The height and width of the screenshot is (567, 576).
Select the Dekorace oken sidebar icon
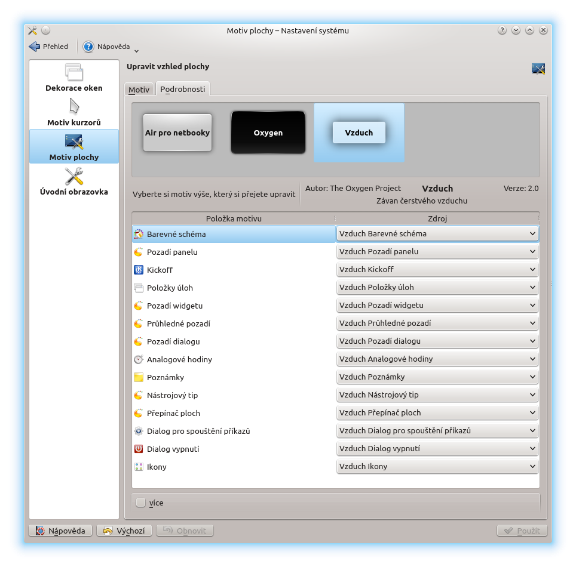(74, 72)
